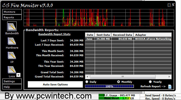The image size is (181, 100).
Task: Click the 100% progress bar
Action: click(110, 86)
